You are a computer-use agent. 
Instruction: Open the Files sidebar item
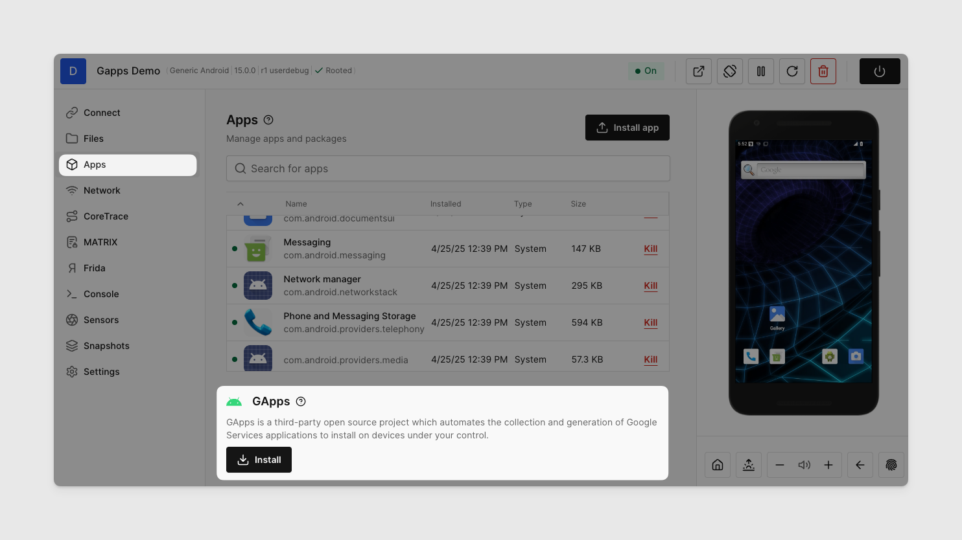click(x=128, y=139)
